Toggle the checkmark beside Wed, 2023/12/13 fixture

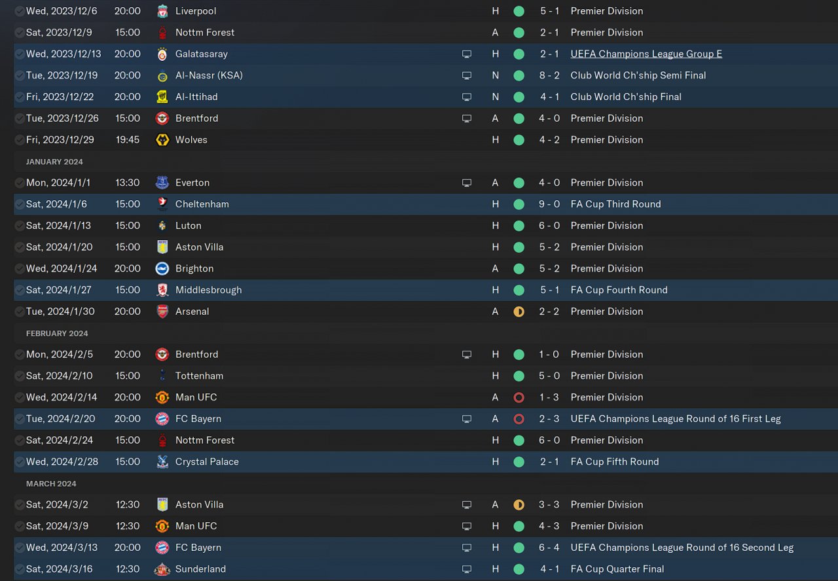coord(20,54)
